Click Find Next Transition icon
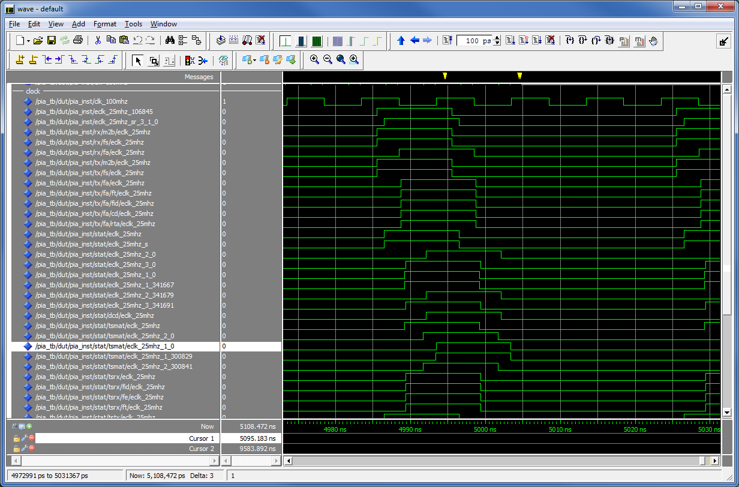Screen dimensions: 739x487 (60, 59)
